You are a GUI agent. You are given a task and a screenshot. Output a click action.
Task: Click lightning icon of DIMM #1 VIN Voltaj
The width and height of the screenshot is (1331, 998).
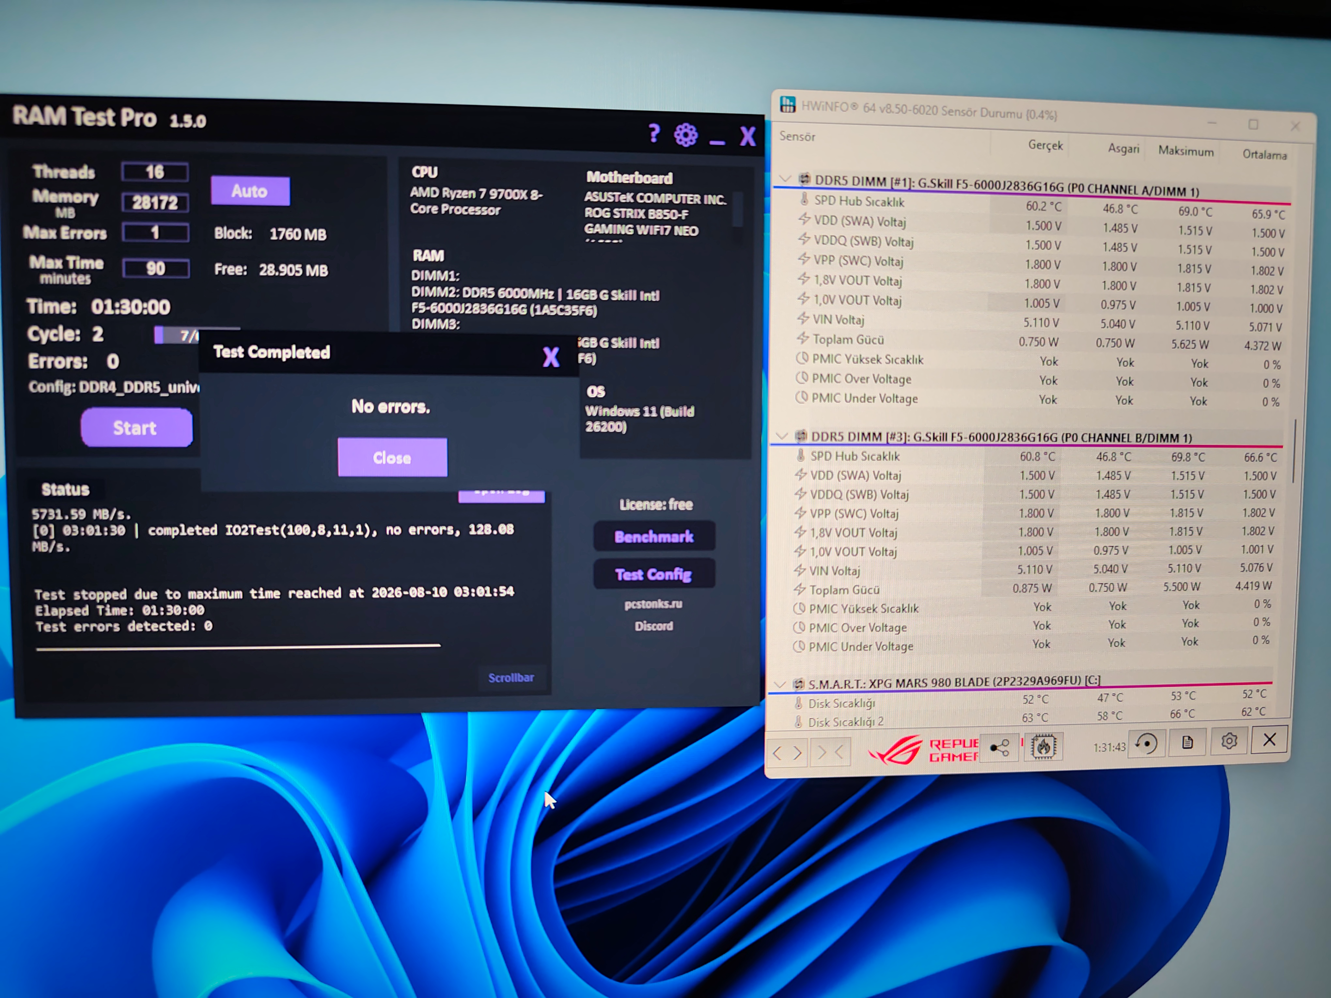pyautogui.click(x=803, y=318)
